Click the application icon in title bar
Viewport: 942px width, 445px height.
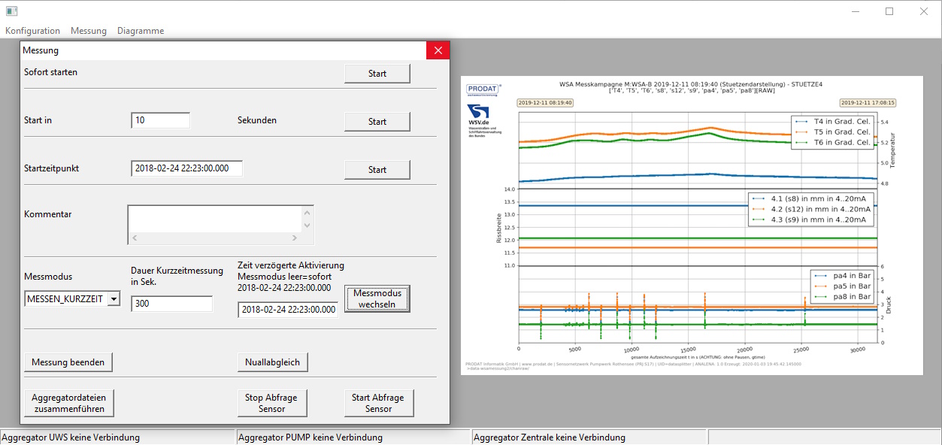click(11, 11)
